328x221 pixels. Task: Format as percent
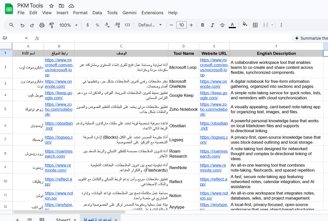(x=97, y=25)
